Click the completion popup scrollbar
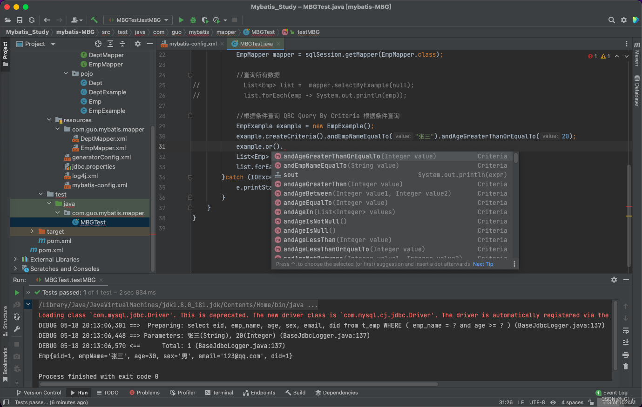642x407 pixels. pyautogui.click(x=516, y=158)
